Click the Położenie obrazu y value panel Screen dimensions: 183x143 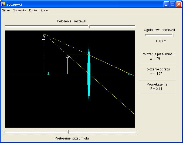pos(157,71)
